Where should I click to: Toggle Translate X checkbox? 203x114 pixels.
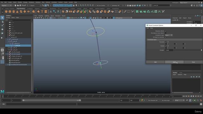coord(166,44)
